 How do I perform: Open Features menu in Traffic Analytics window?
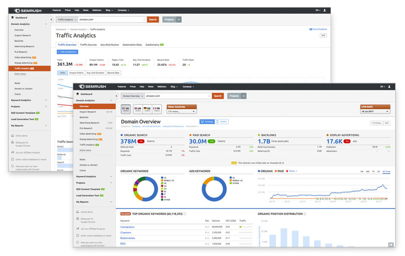point(57,10)
